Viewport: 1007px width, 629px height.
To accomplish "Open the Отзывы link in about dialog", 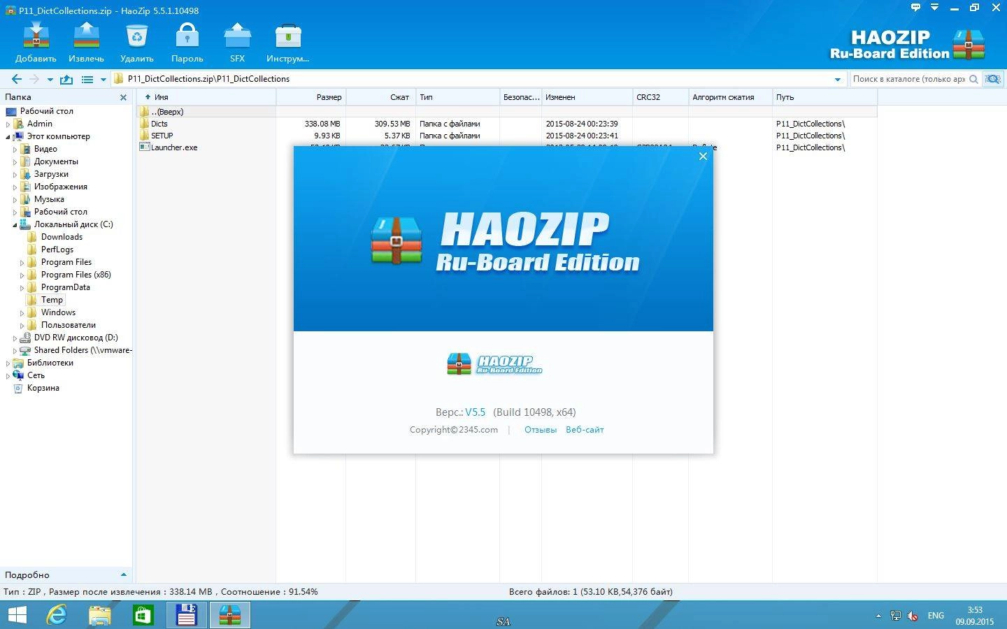I will [541, 430].
